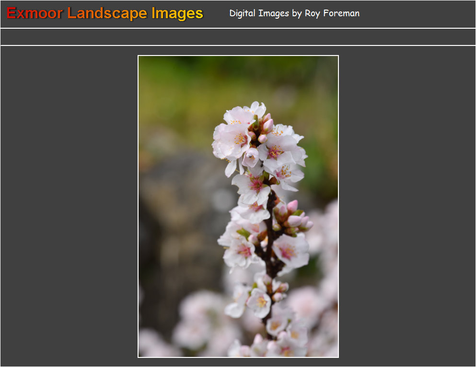Click the word "Landscape" in the heading

107,13
